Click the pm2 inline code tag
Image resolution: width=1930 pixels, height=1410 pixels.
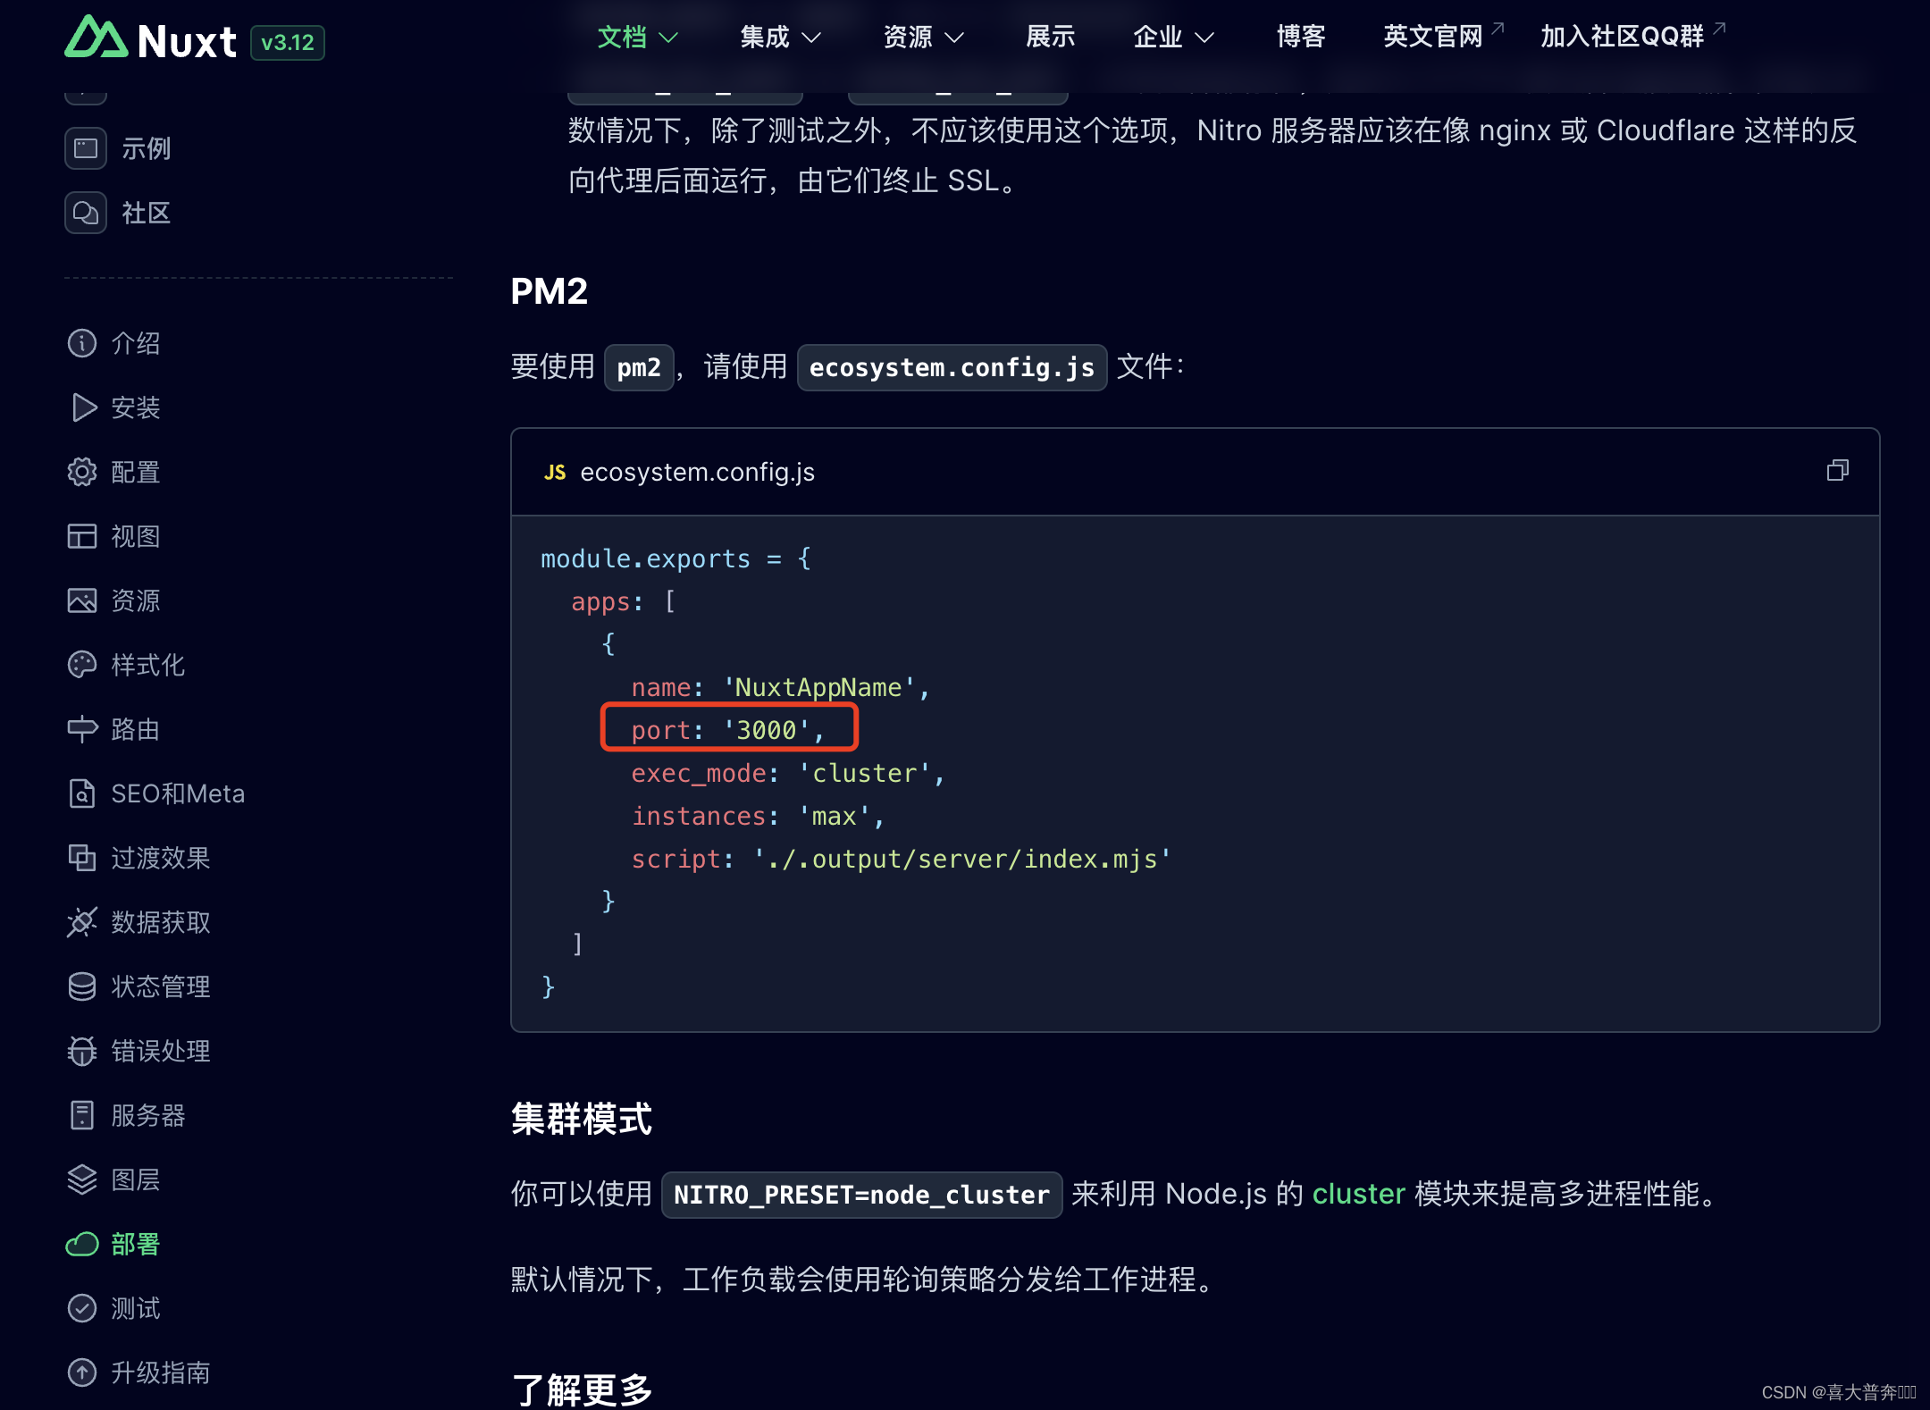click(x=639, y=367)
